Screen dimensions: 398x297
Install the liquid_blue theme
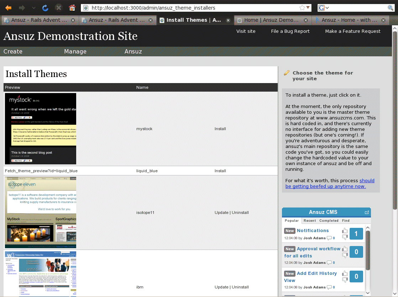click(x=220, y=171)
